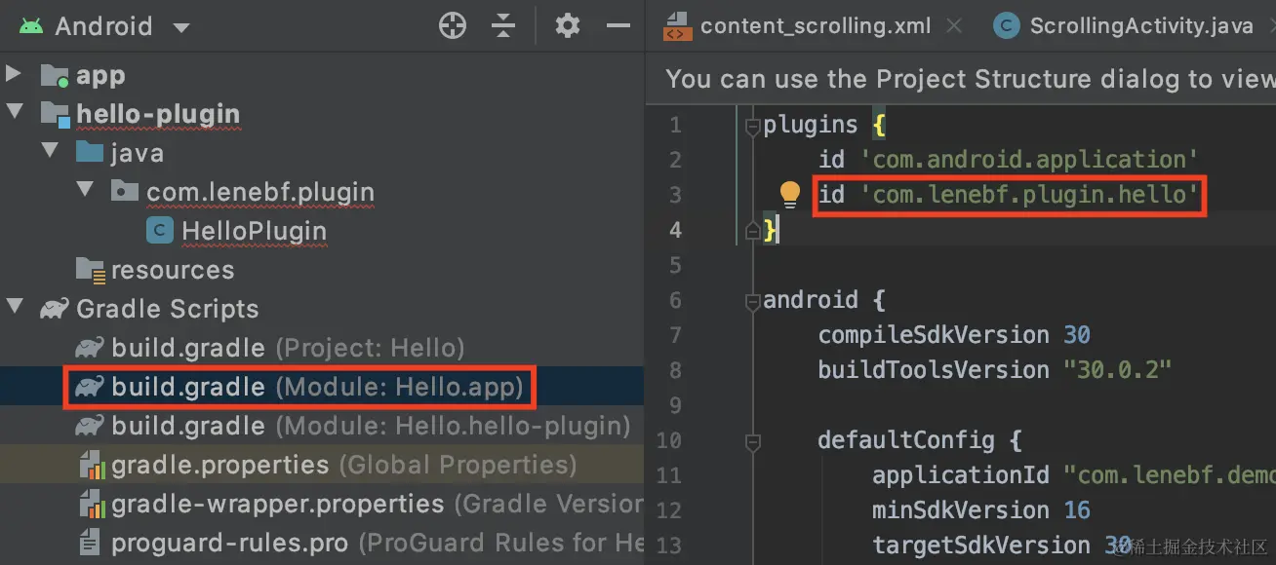This screenshot has width=1276, height=565.
Task: Click the class icon on ScrollingActivity tab
Action: tap(1006, 26)
